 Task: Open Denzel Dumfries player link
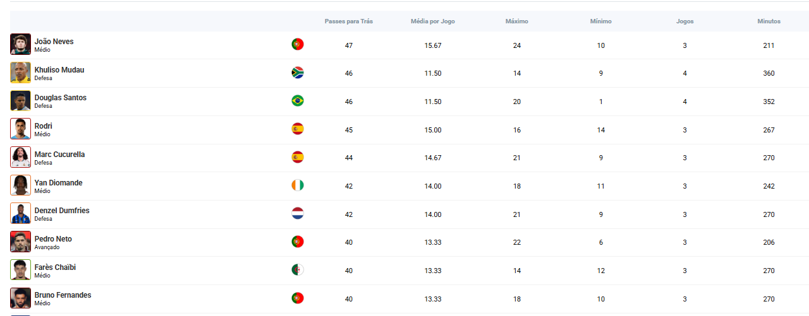click(x=62, y=211)
